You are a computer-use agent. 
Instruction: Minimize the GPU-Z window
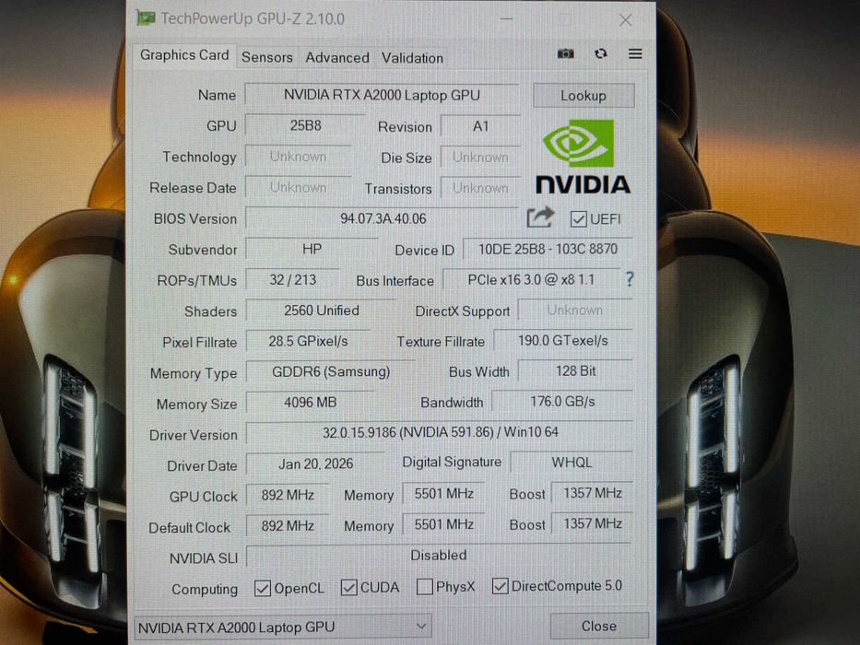tap(507, 19)
